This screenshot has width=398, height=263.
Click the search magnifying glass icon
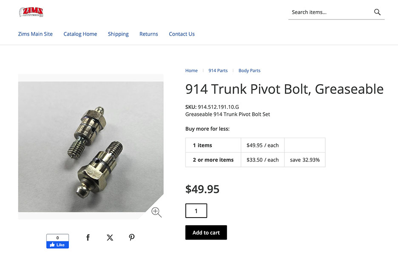[x=377, y=12]
